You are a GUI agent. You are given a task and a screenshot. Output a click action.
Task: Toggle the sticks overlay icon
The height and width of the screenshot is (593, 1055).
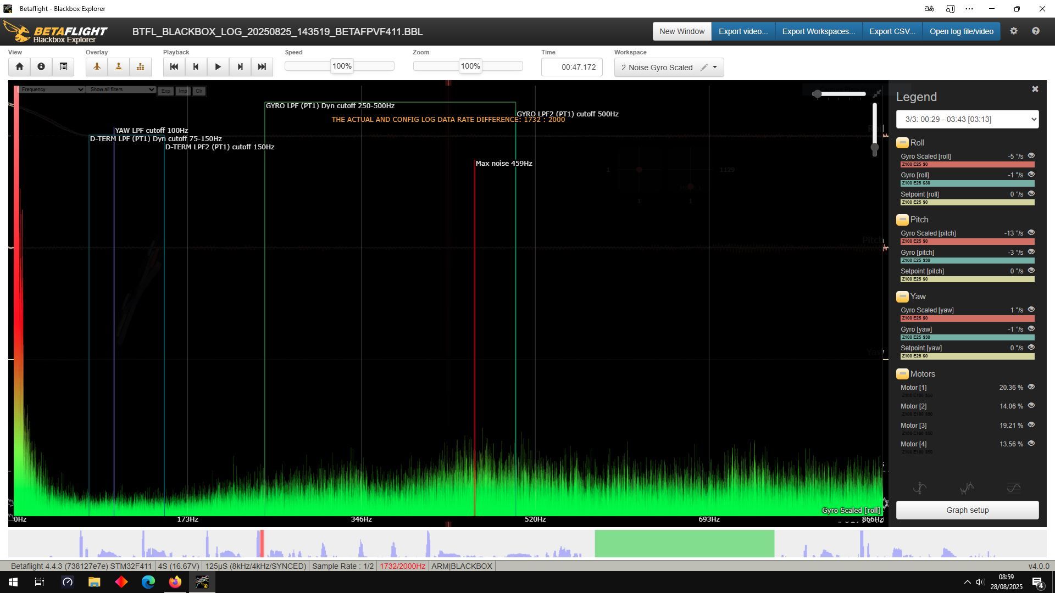pyautogui.click(x=119, y=67)
